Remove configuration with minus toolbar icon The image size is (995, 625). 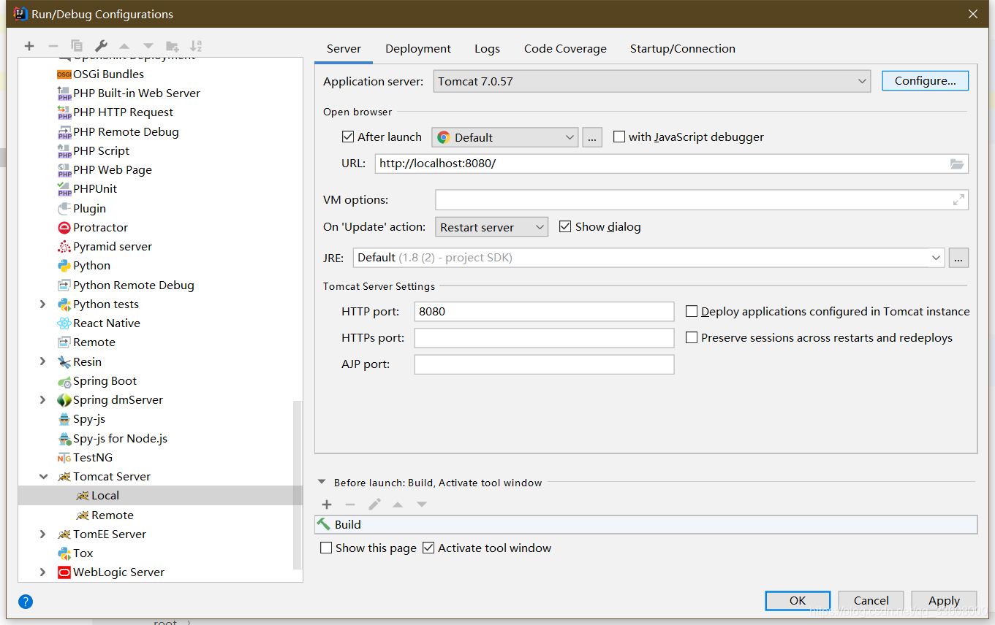tap(53, 46)
